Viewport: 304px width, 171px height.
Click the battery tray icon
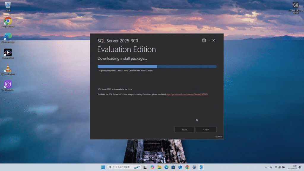[284, 167]
